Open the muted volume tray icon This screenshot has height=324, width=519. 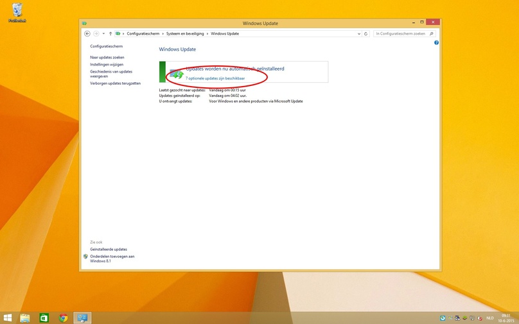480,318
